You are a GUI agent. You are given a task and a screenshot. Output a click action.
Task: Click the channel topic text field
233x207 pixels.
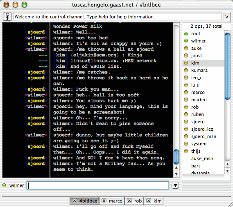pos(118,17)
